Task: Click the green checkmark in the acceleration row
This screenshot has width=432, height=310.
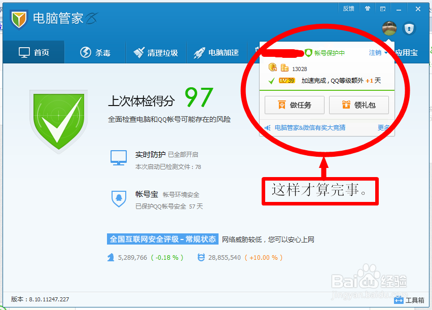Action: coord(271,81)
